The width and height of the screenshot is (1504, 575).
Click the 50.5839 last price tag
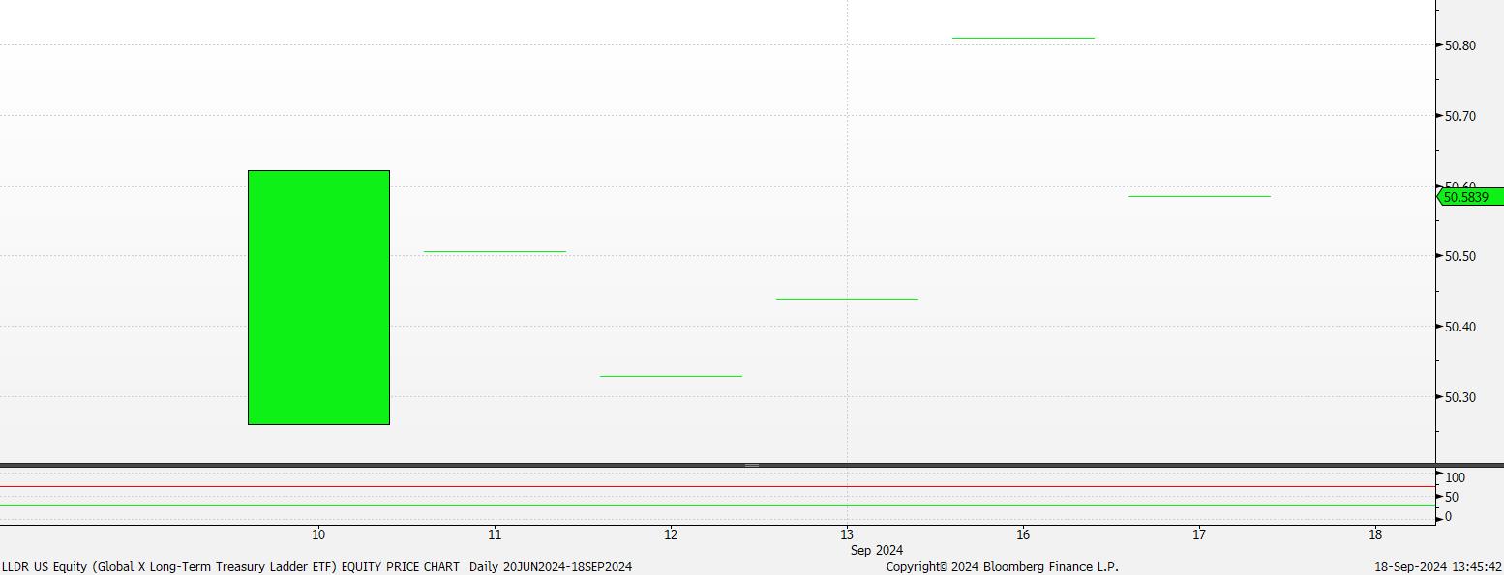pos(1470,197)
